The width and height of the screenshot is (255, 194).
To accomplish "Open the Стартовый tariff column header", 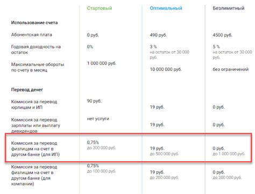I will (100, 8).
